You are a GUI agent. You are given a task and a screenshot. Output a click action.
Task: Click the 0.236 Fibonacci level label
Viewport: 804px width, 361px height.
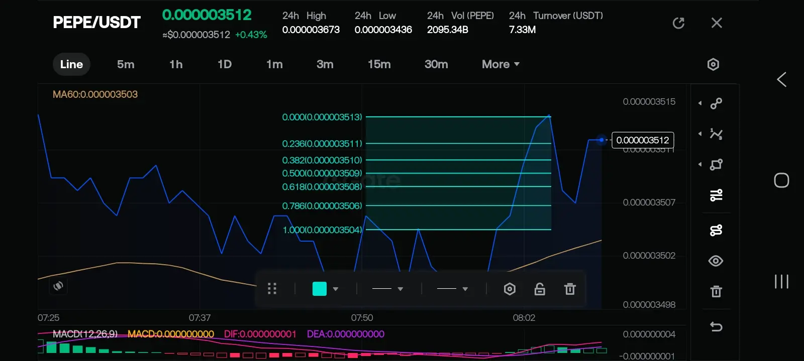[322, 143]
